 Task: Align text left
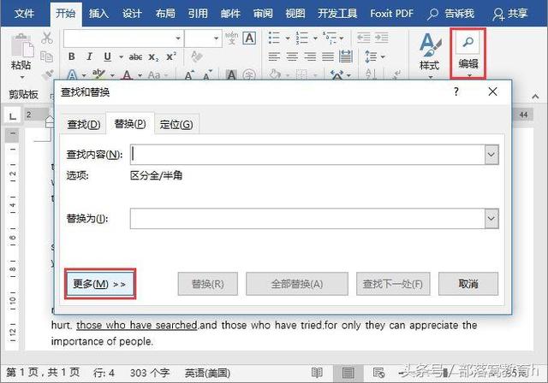tap(274, 56)
